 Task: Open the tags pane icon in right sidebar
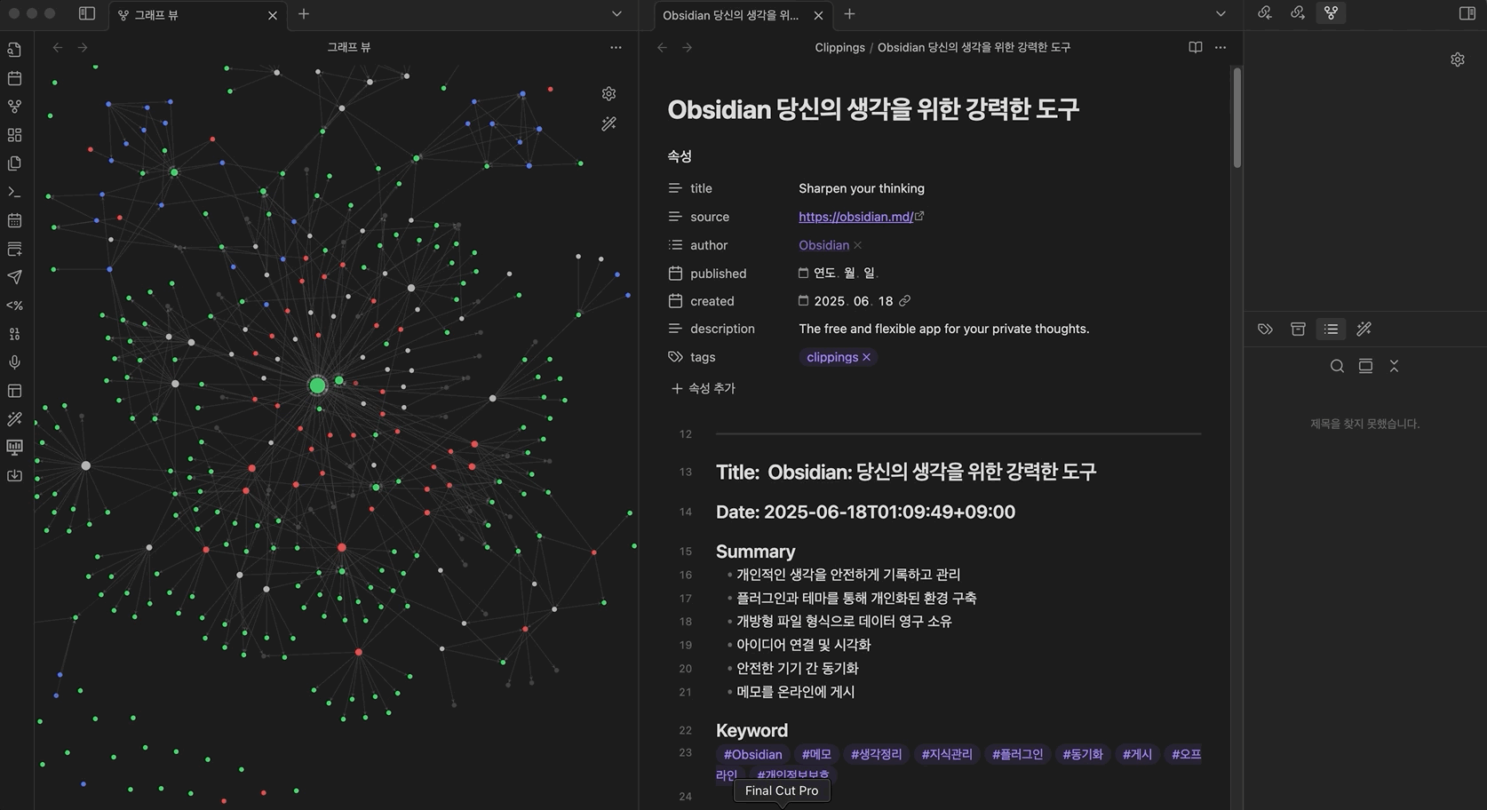tap(1265, 330)
